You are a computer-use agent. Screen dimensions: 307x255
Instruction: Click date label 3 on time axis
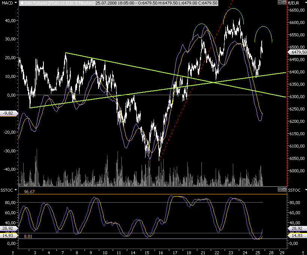(x=35, y=253)
